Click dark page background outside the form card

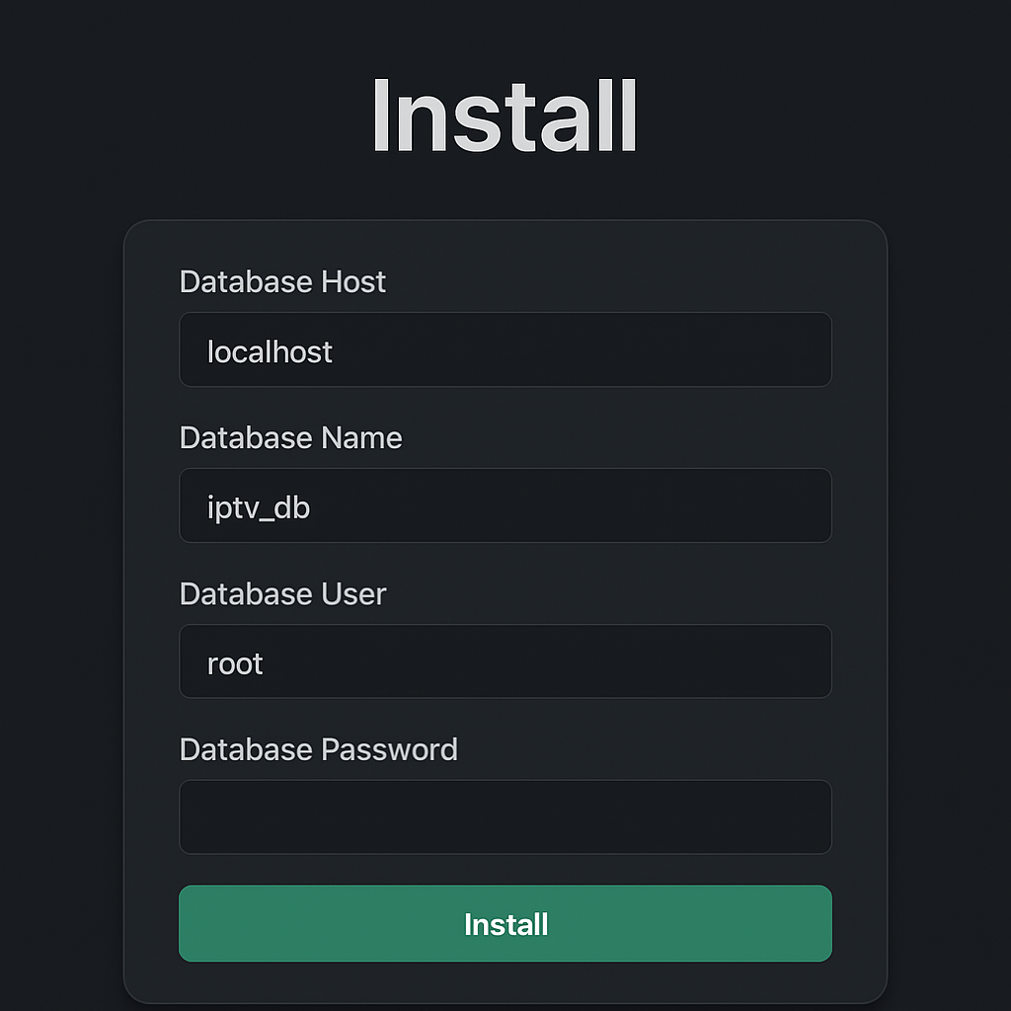(x=61, y=515)
